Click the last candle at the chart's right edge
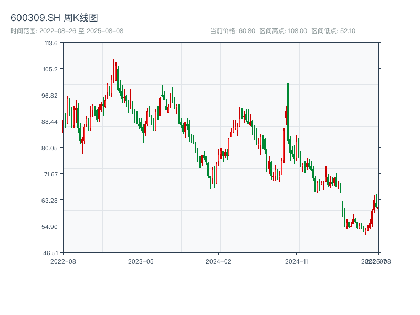The image size is (420, 315). pos(379,208)
